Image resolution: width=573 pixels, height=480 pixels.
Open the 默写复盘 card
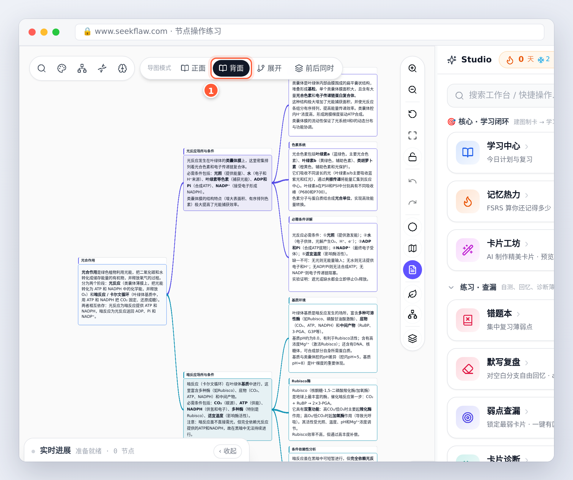coord(501,369)
